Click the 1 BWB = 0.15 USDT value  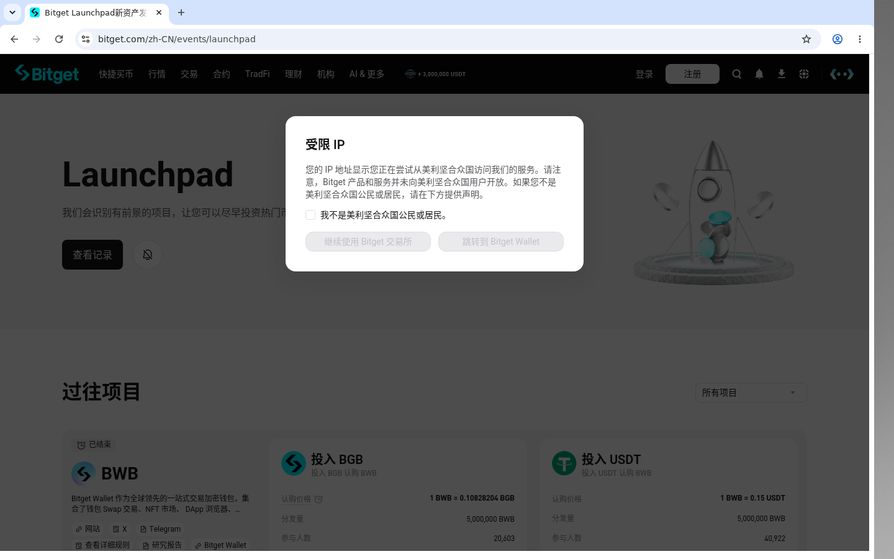click(x=752, y=498)
